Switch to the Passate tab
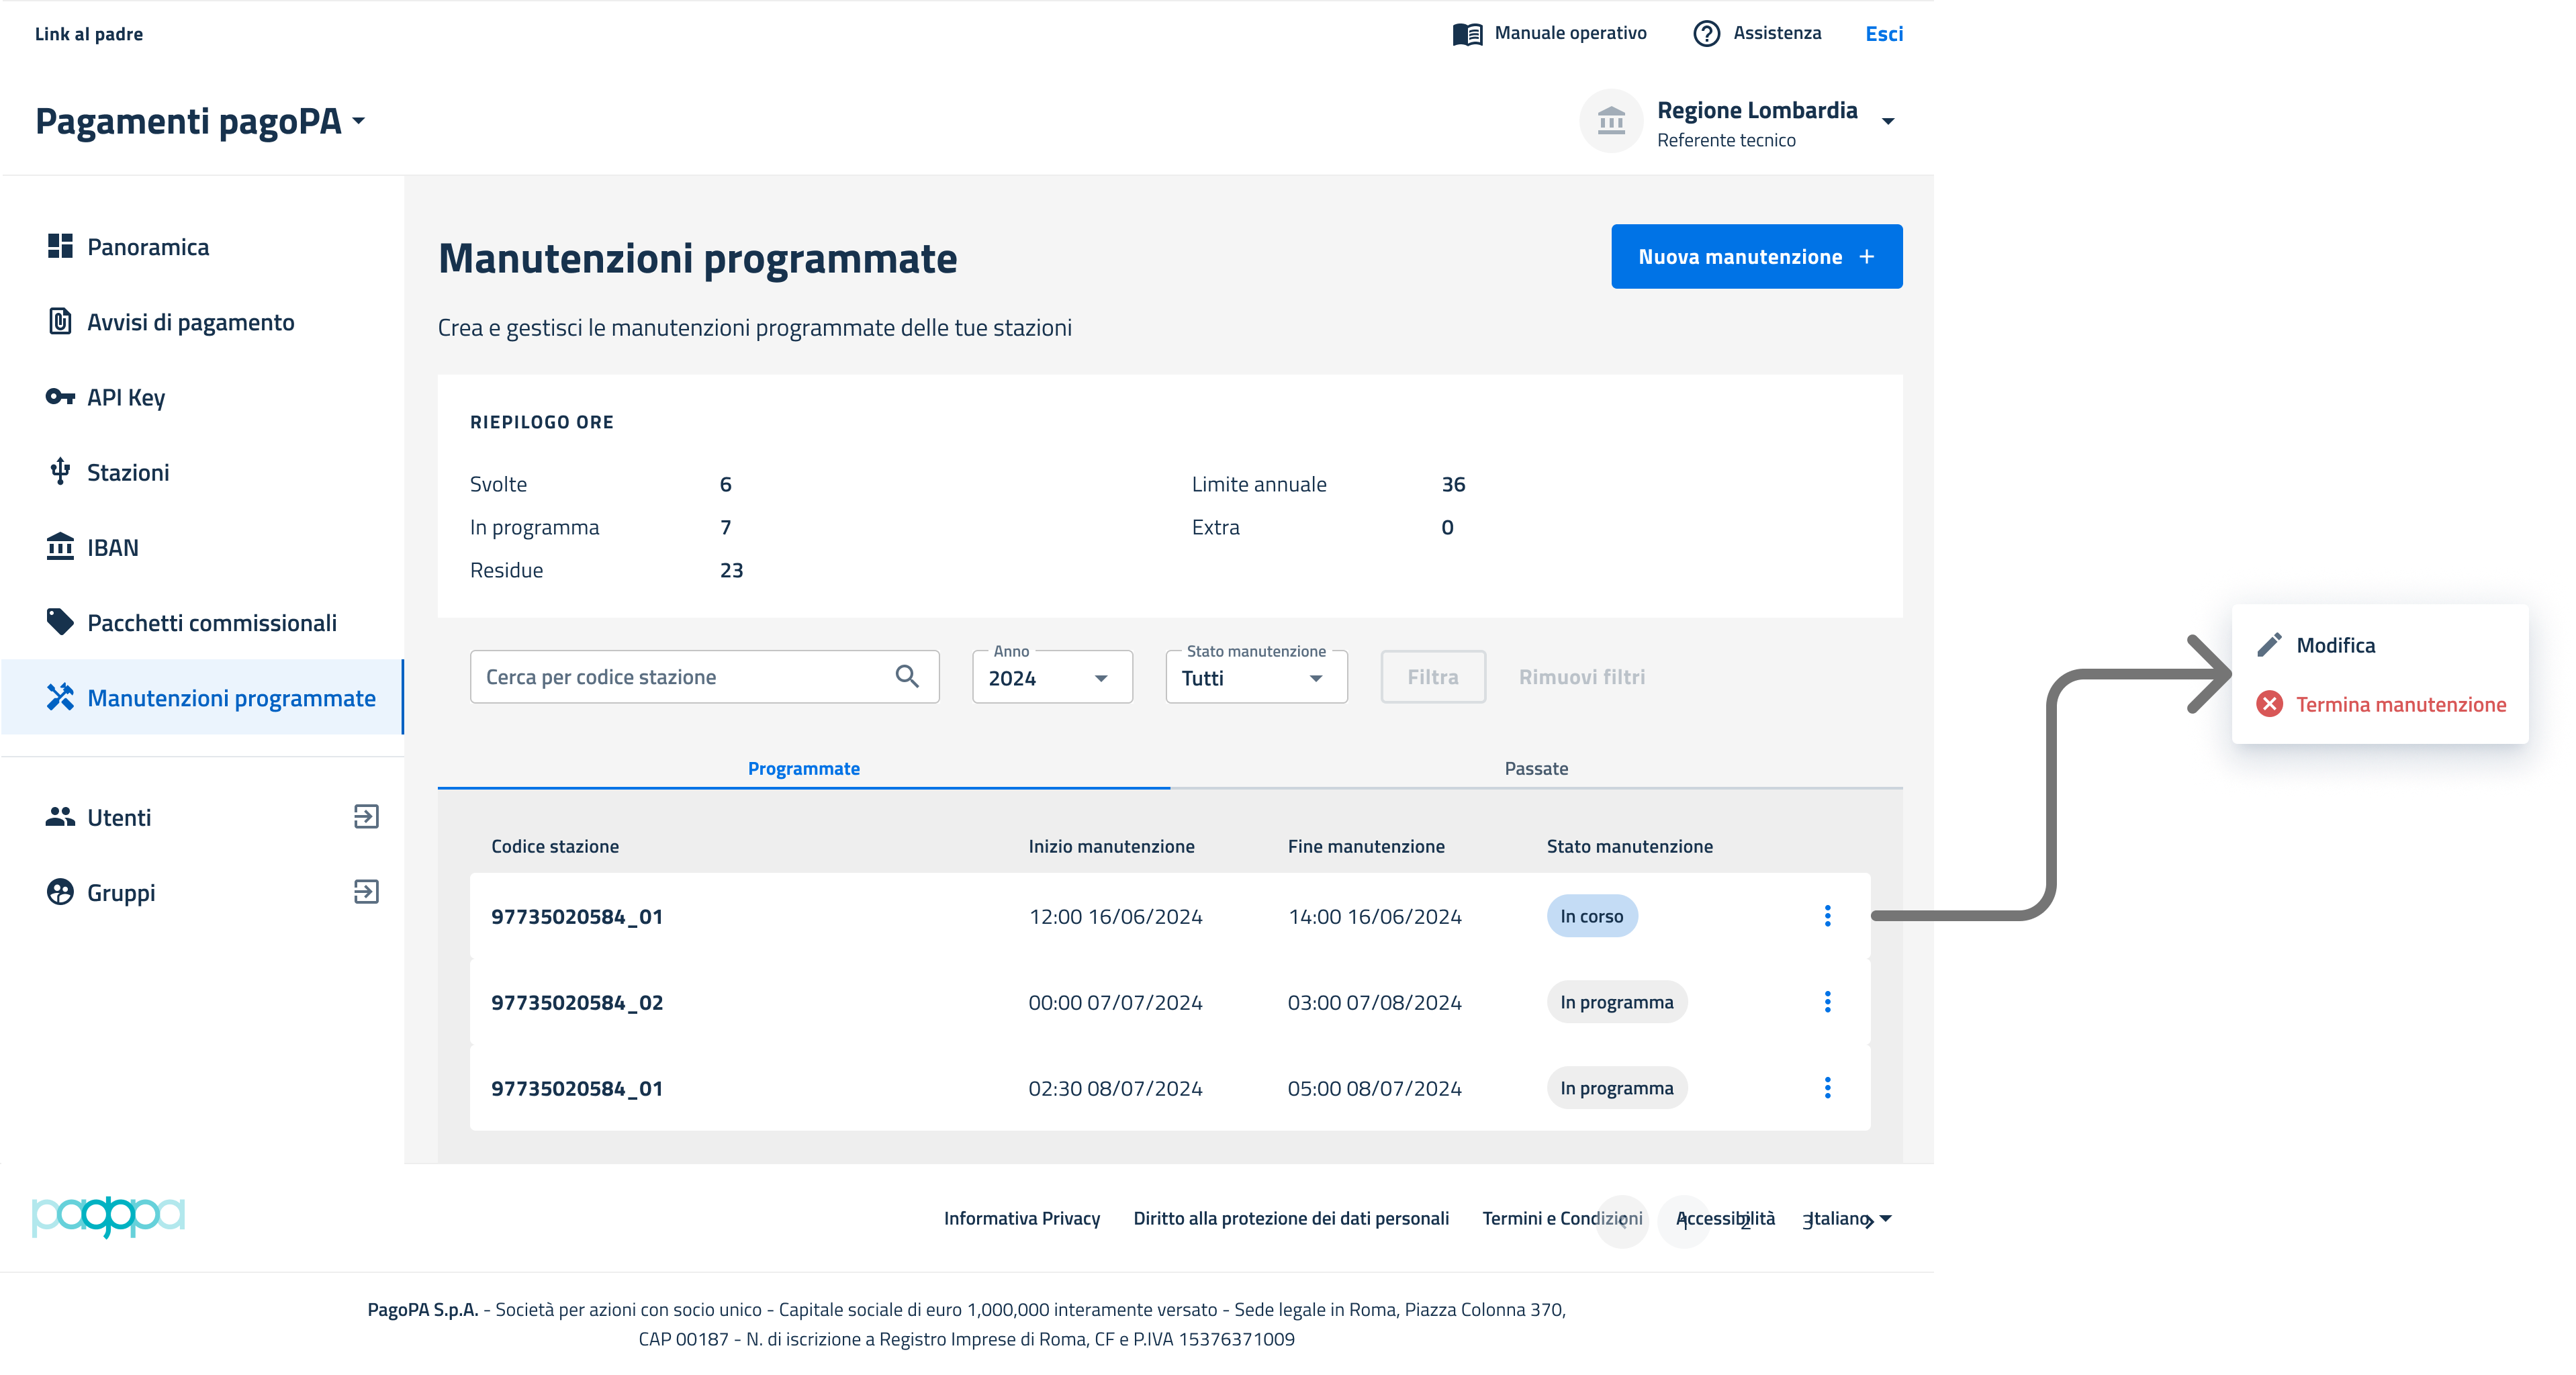The width and height of the screenshot is (2576, 1375). [1535, 768]
